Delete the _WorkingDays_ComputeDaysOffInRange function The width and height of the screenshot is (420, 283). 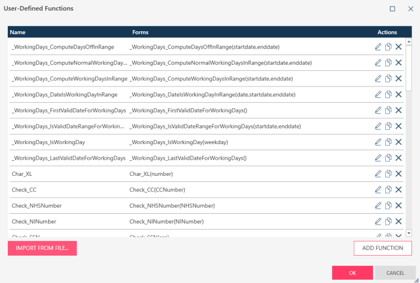click(x=399, y=47)
